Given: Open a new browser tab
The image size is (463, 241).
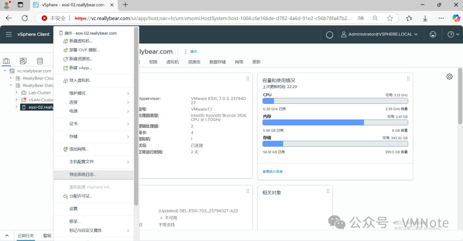Looking at the screenshot, I should 126,5.
